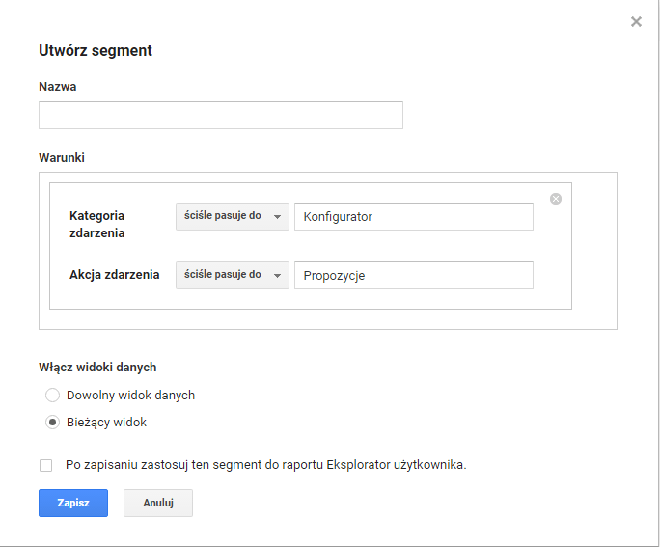The width and height of the screenshot is (660, 547).
Task: Click the arrow beside Kategoria's ściśle pasuje do
Action: pos(277,217)
